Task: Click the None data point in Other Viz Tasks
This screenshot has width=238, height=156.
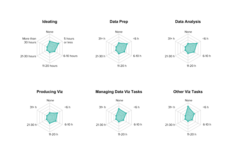Action: tap(188, 107)
